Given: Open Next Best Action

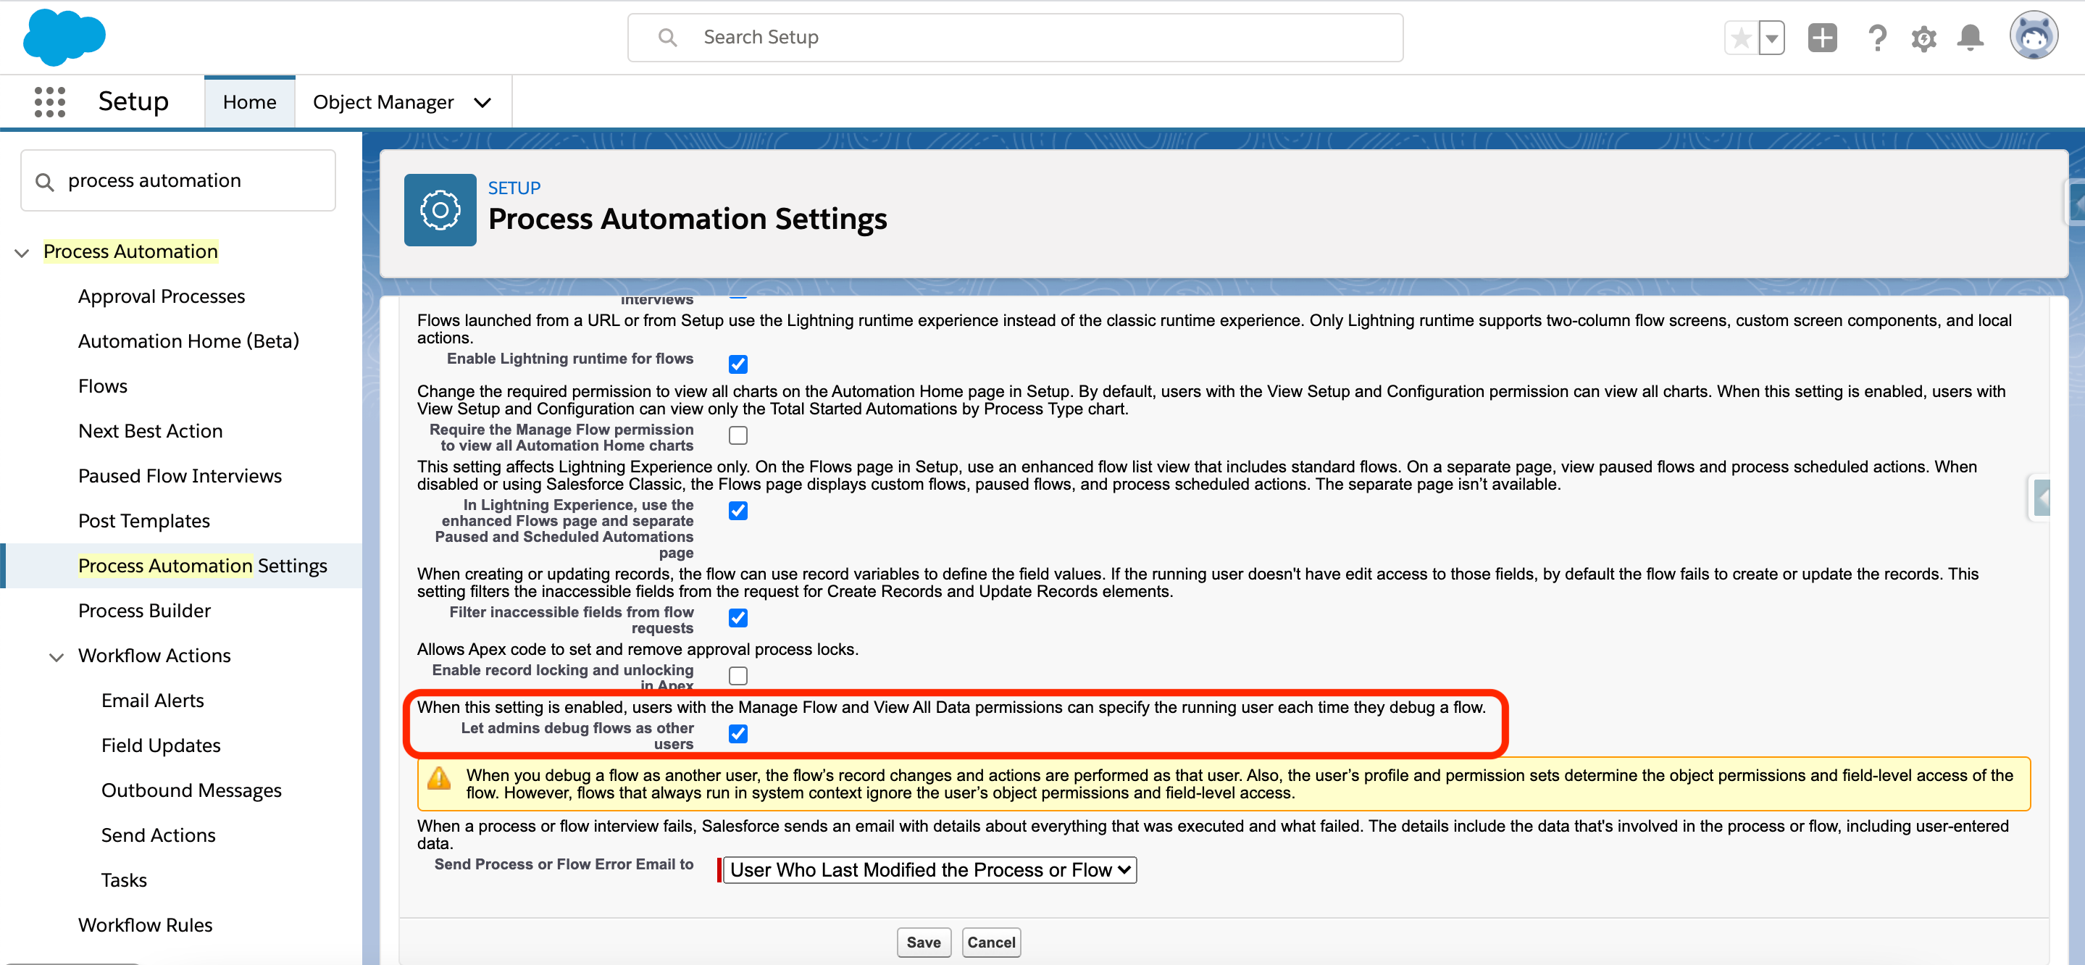Looking at the screenshot, I should tap(150, 430).
